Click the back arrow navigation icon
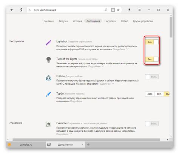179x154 pixels. pyautogui.click(x=12, y=10)
